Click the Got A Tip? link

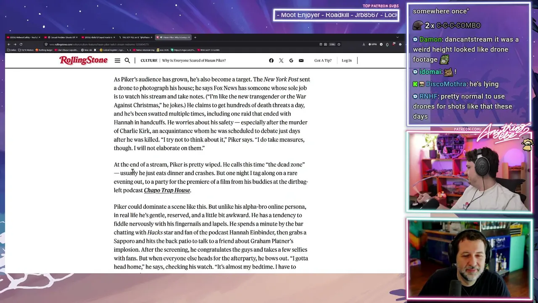point(323,61)
